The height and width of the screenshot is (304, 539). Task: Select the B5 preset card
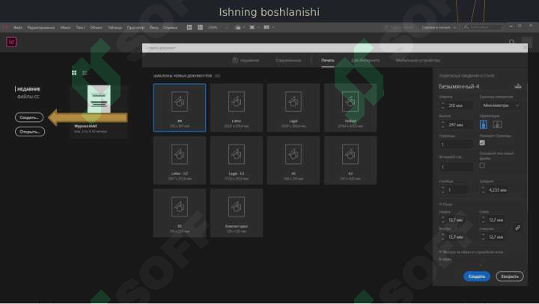pyautogui.click(x=180, y=213)
